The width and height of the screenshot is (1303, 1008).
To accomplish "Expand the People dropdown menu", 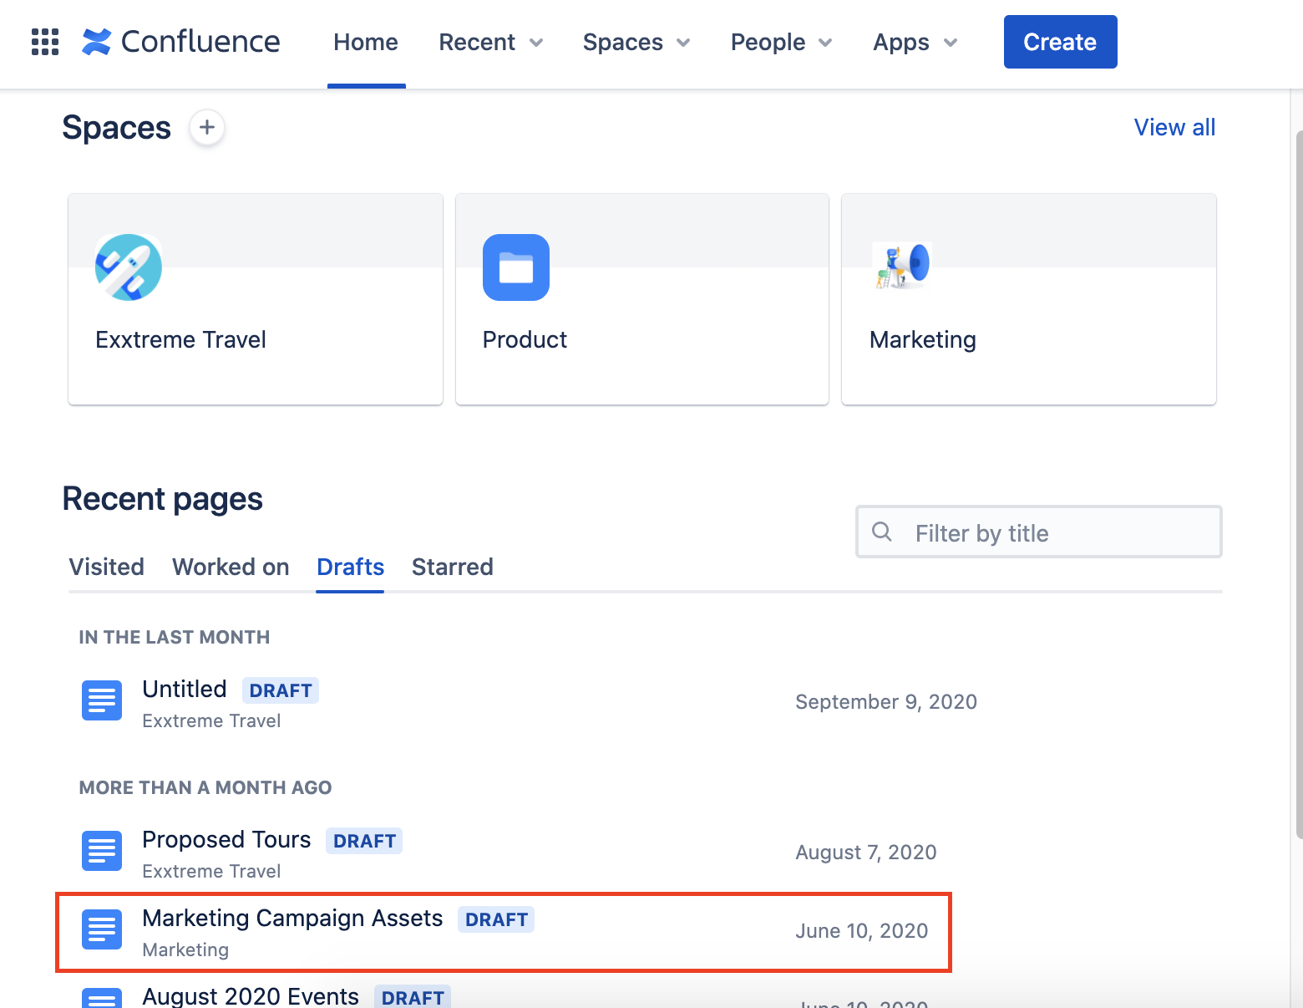I will [x=782, y=43].
